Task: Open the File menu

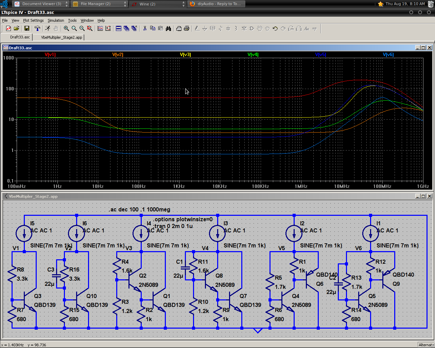Action: pyautogui.click(x=5, y=20)
